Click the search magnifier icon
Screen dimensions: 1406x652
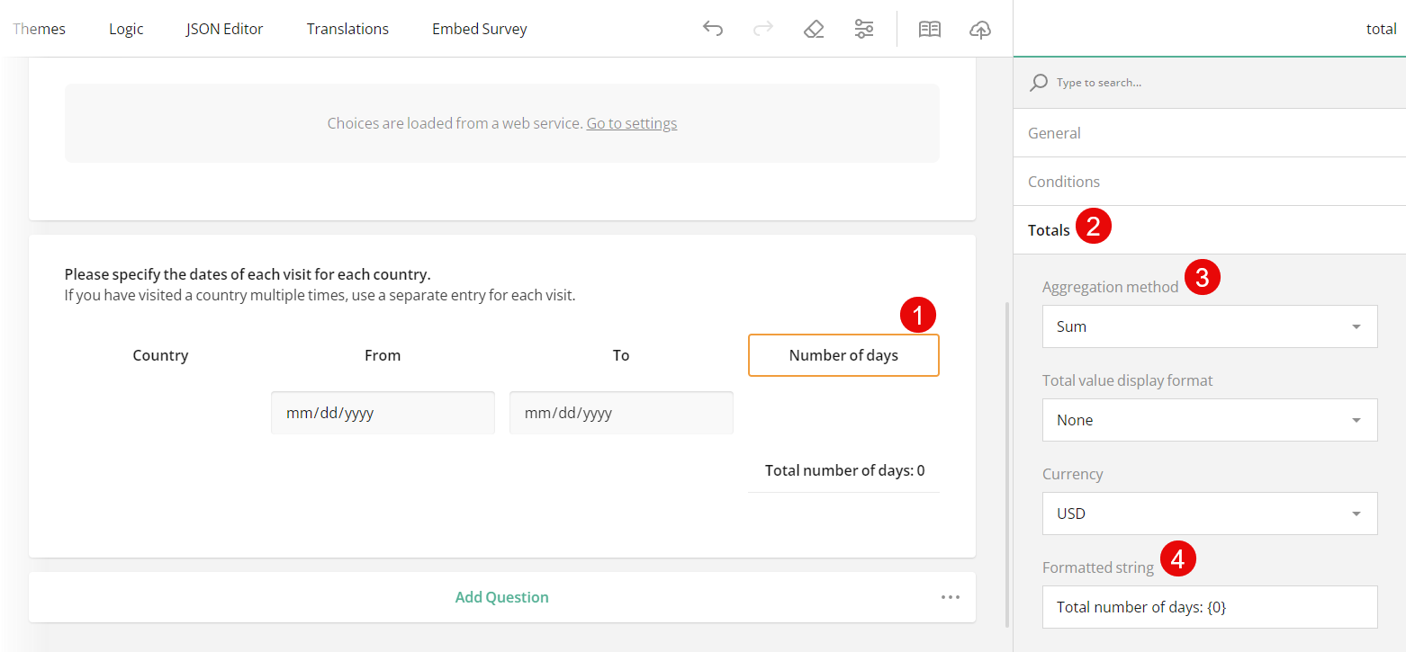click(x=1039, y=82)
